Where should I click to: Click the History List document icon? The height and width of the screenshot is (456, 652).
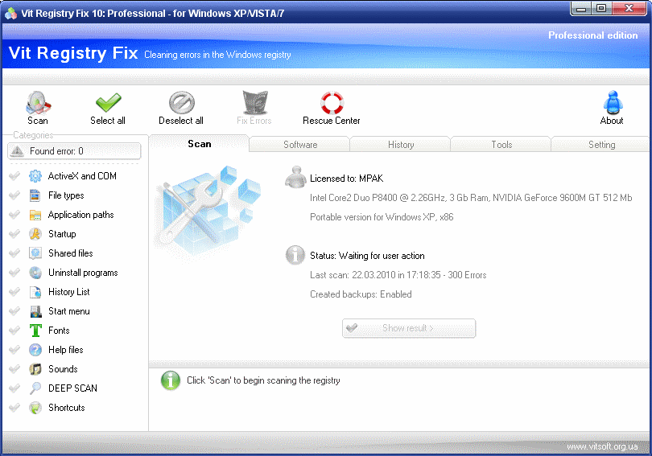click(x=35, y=292)
